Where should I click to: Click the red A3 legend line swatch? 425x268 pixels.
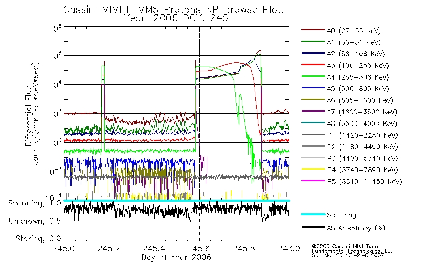tap(313, 65)
